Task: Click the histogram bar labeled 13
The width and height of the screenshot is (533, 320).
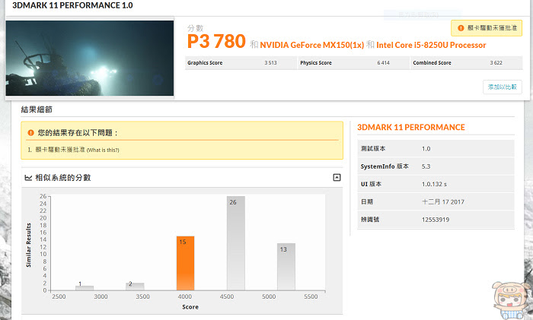Action: point(286,267)
